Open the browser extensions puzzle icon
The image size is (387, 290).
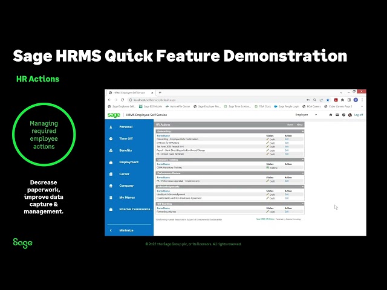tap(343, 100)
